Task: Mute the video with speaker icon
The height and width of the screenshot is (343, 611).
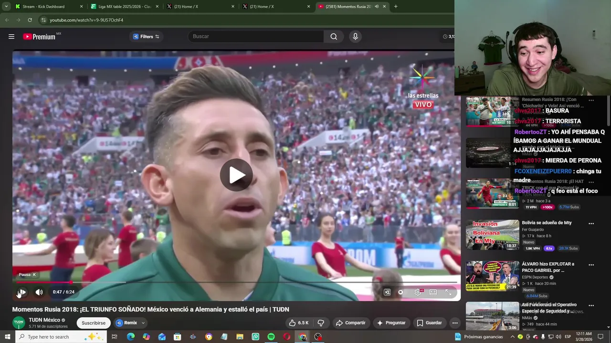Action: [39, 292]
